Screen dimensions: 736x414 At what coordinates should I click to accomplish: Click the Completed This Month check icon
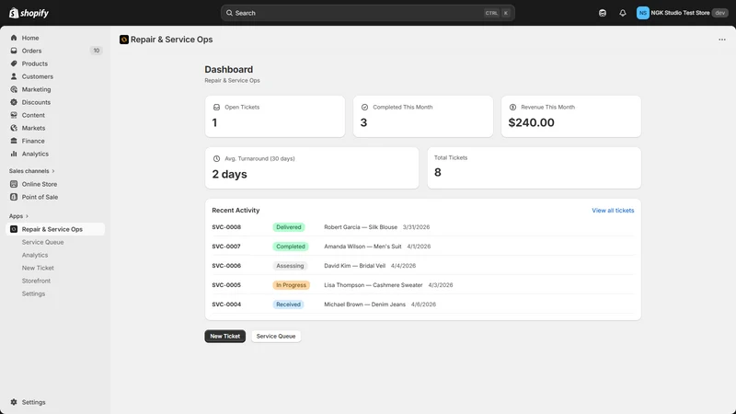pos(364,107)
